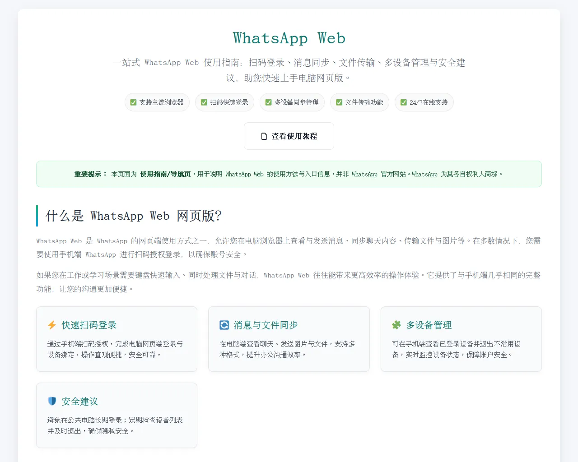578x462 pixels.
Task: Click the WhatsApp Web main title
Action: pyautogui.click(x=289, y=38)
